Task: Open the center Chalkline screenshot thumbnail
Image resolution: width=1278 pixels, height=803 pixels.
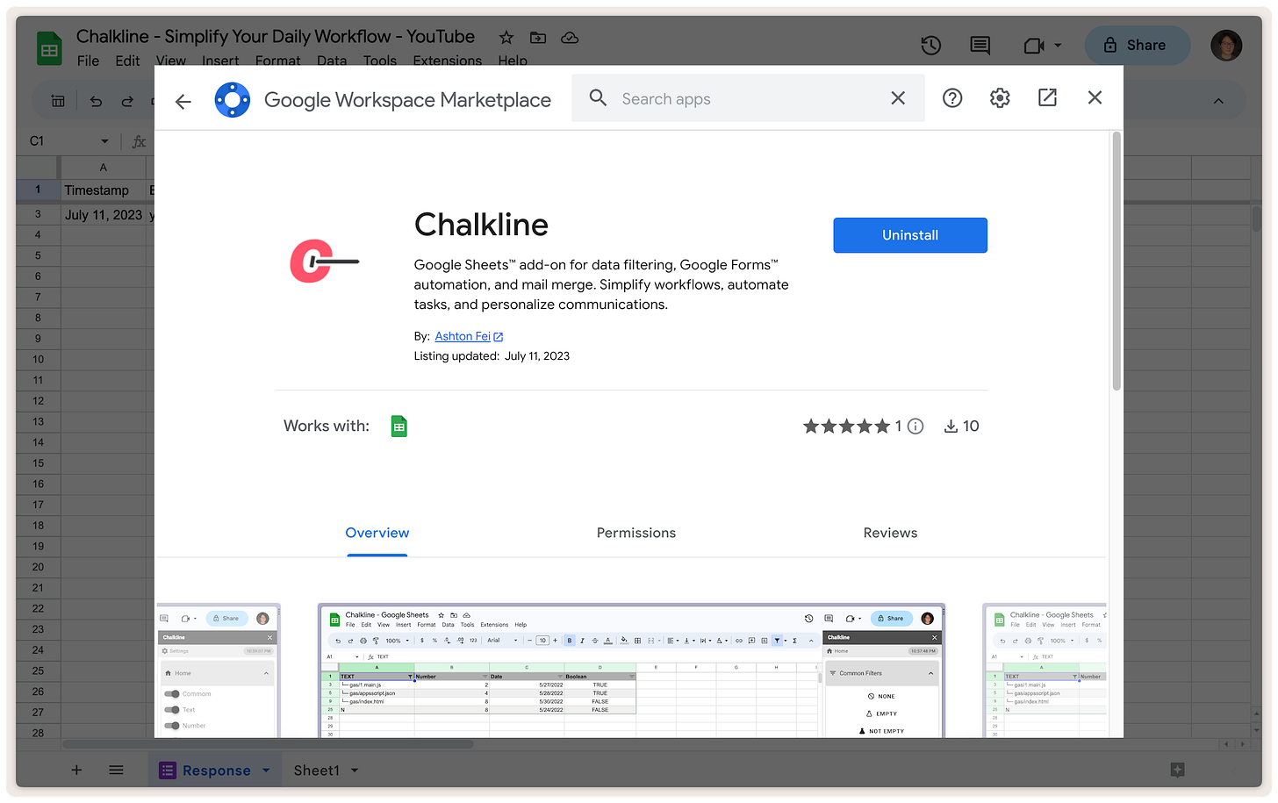Action: (631, 670)
